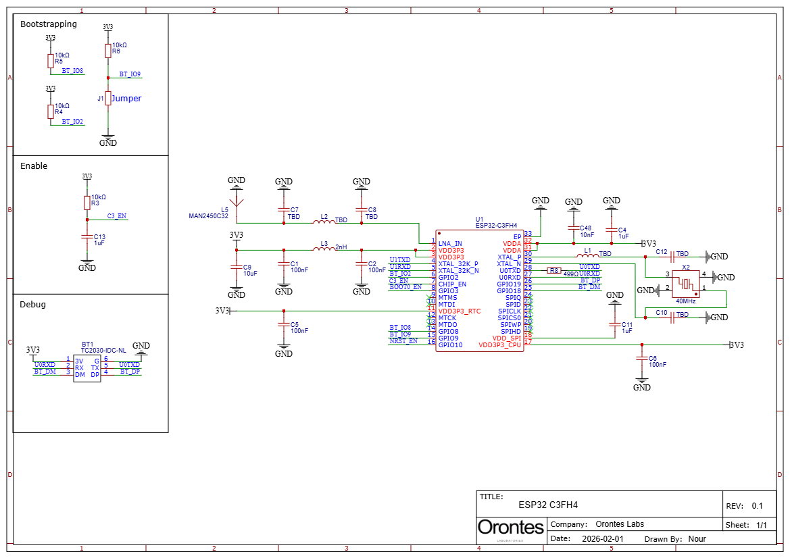
Task: Click the VDD3P3_CPU pin name
Action: pos(500,345)
